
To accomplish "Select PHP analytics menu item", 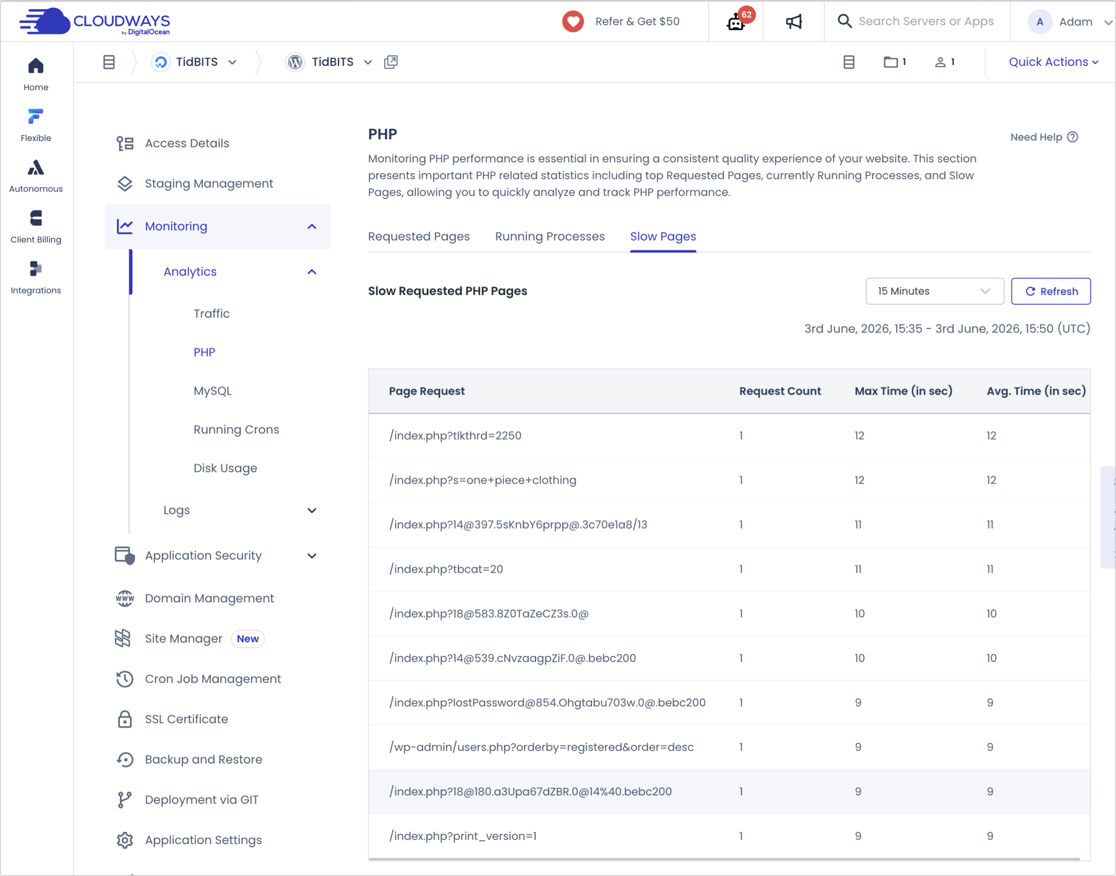I will (x=204, y=352).
